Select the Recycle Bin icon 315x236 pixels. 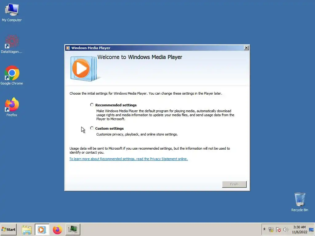click(300, 202)
